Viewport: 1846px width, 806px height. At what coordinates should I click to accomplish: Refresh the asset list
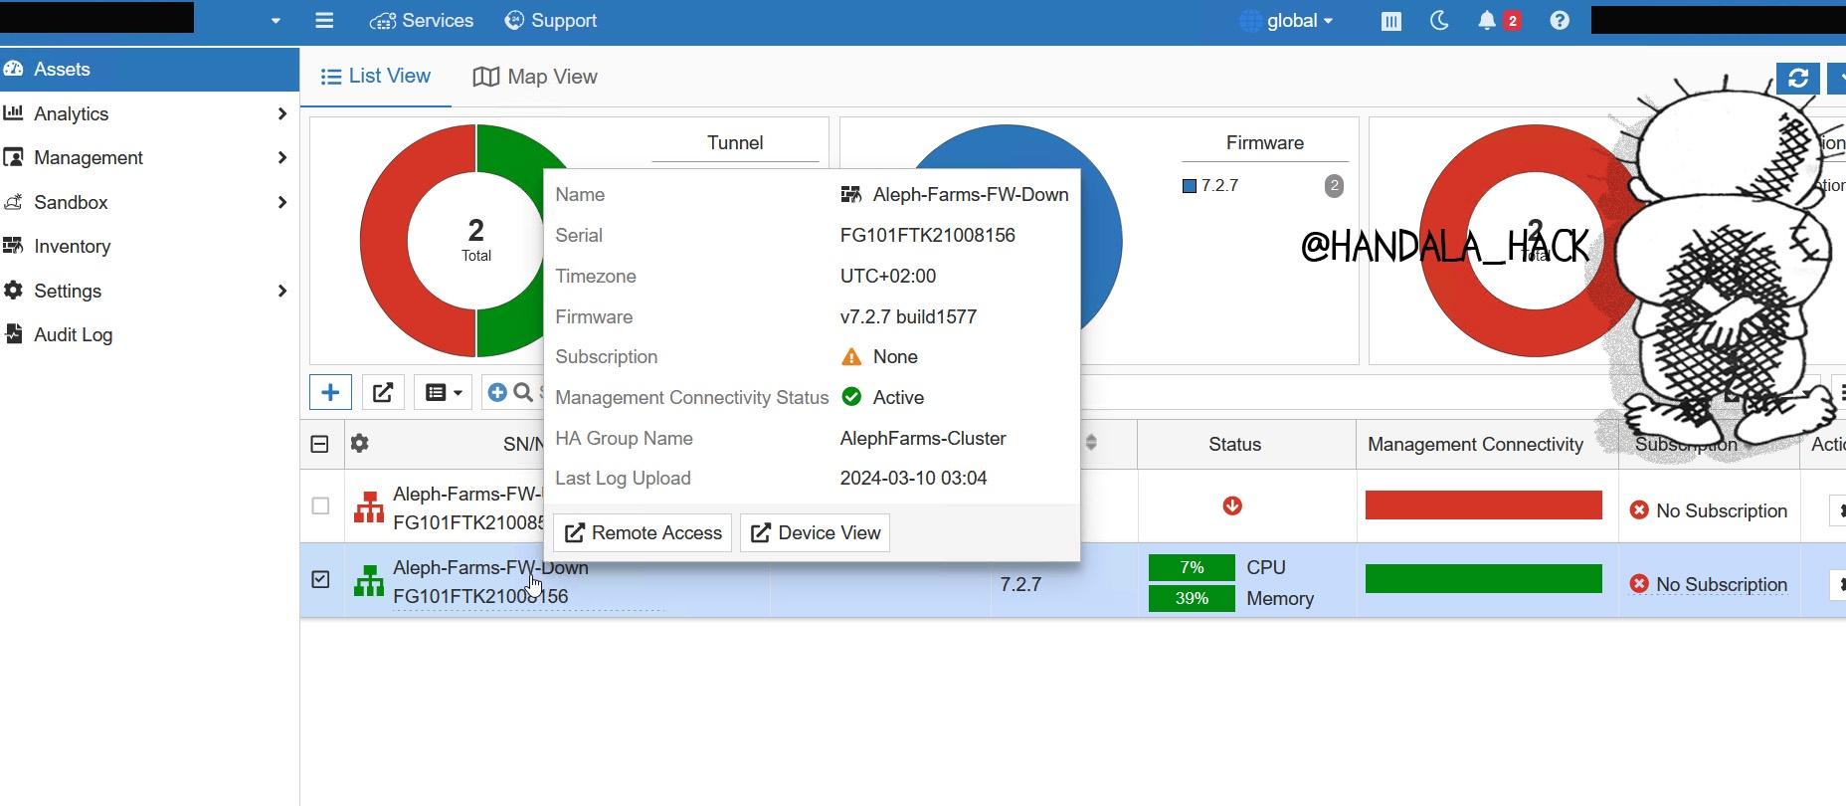[x=1798, y=79]
